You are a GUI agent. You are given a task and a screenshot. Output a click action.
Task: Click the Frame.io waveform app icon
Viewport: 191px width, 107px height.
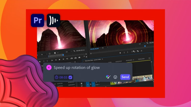pos(53,20)
